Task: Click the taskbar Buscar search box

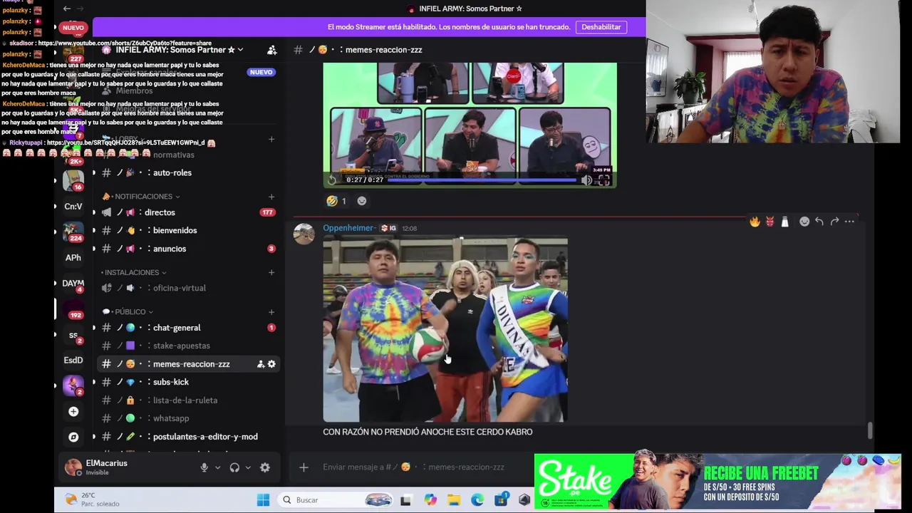Action: coord(335,500)
